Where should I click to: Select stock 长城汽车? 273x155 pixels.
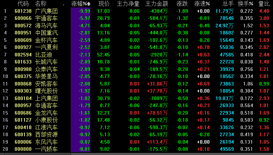pyautogui.click(x=46, y=62)
